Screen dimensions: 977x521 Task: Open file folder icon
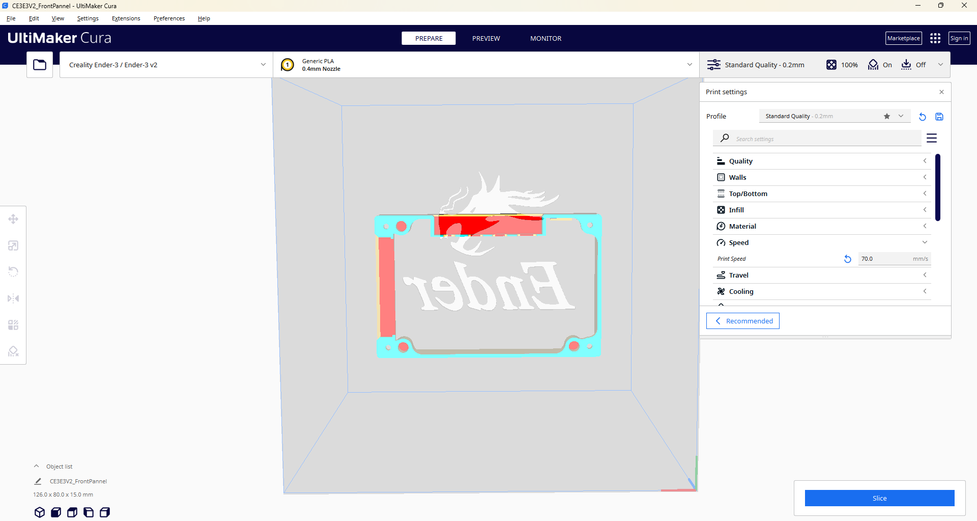[40, 65]
